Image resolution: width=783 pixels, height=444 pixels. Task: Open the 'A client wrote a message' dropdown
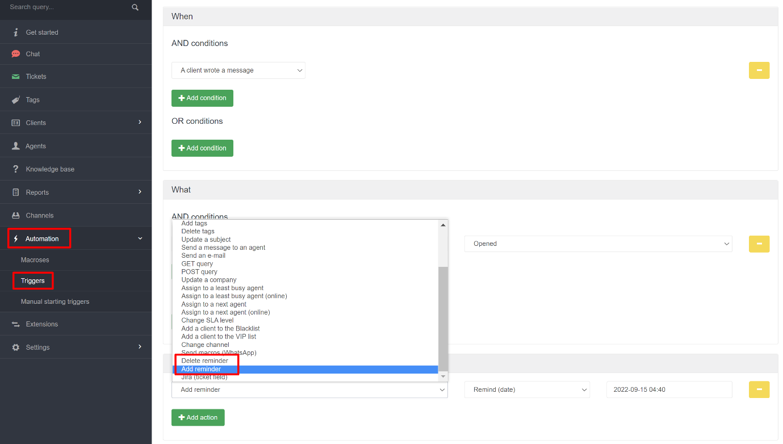click(x=238, y=70)
